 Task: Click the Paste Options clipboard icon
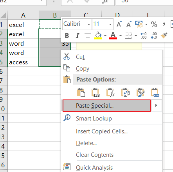tap(67, 79)
